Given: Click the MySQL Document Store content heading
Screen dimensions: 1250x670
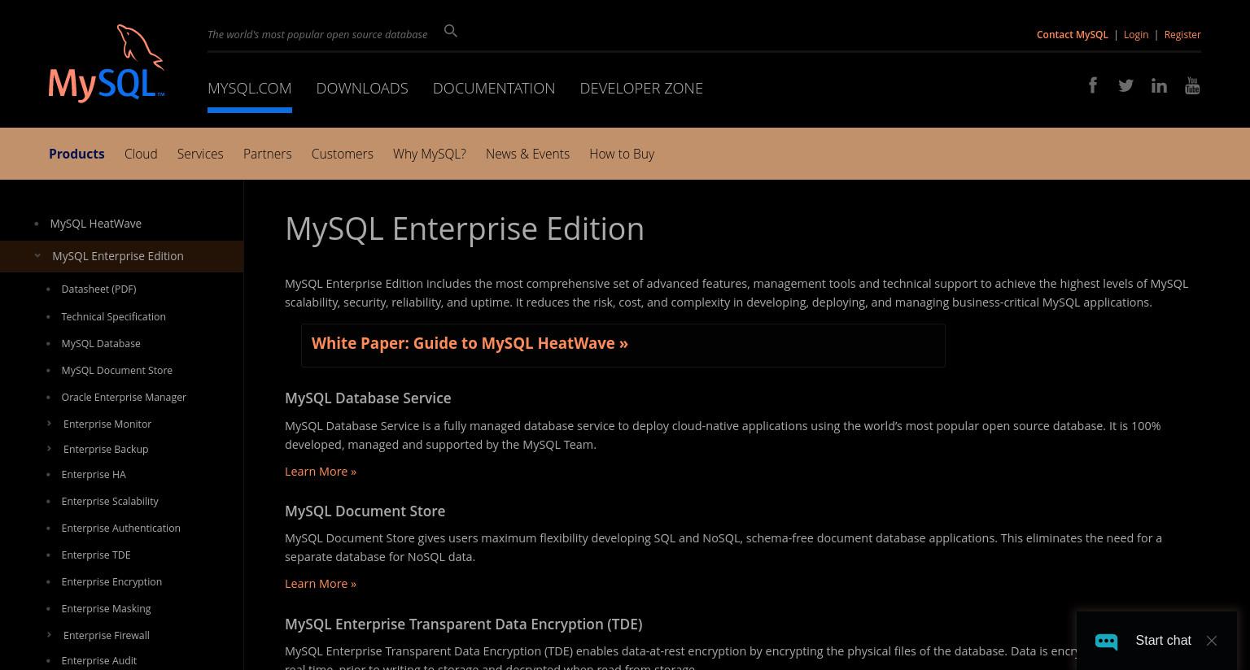Looking at the screenshot, I should (365, 511).
